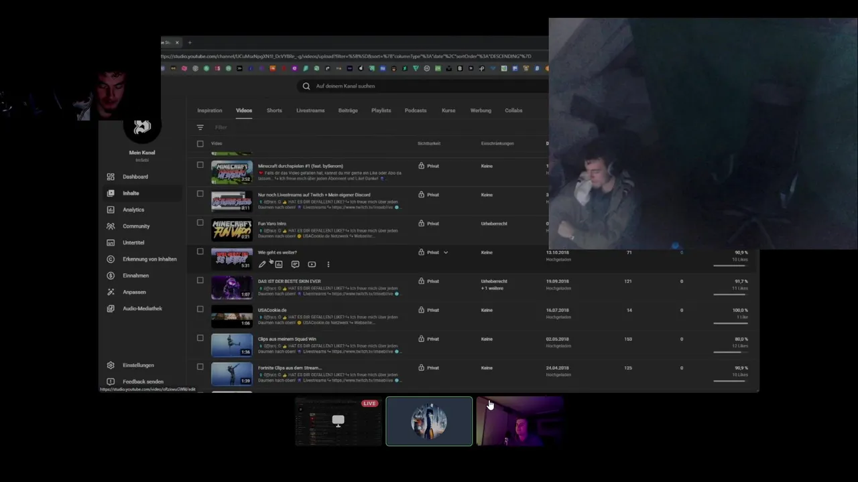Click Feedback senden in the sidebar
Image resolution: width=858 pixels, height=482 pixels.
pyautogui.click(x=143, y=382)
